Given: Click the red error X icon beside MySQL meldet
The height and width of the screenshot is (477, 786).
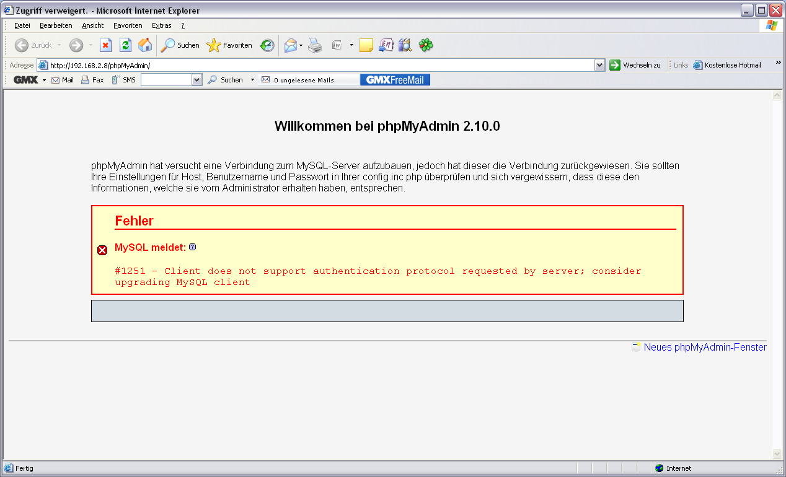Looking at the screenshot, I should tap(103, 250).
